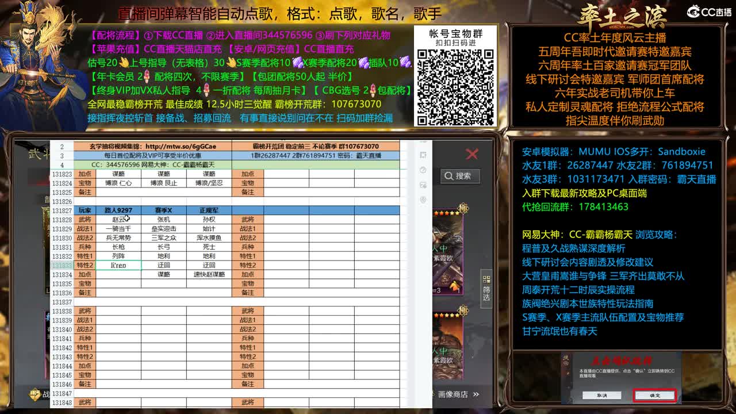The height and width of the screenshot is (414, 736).
Task: Click the 程普及久战熟谋深度解析 guide title
Action: coord(573,248)
